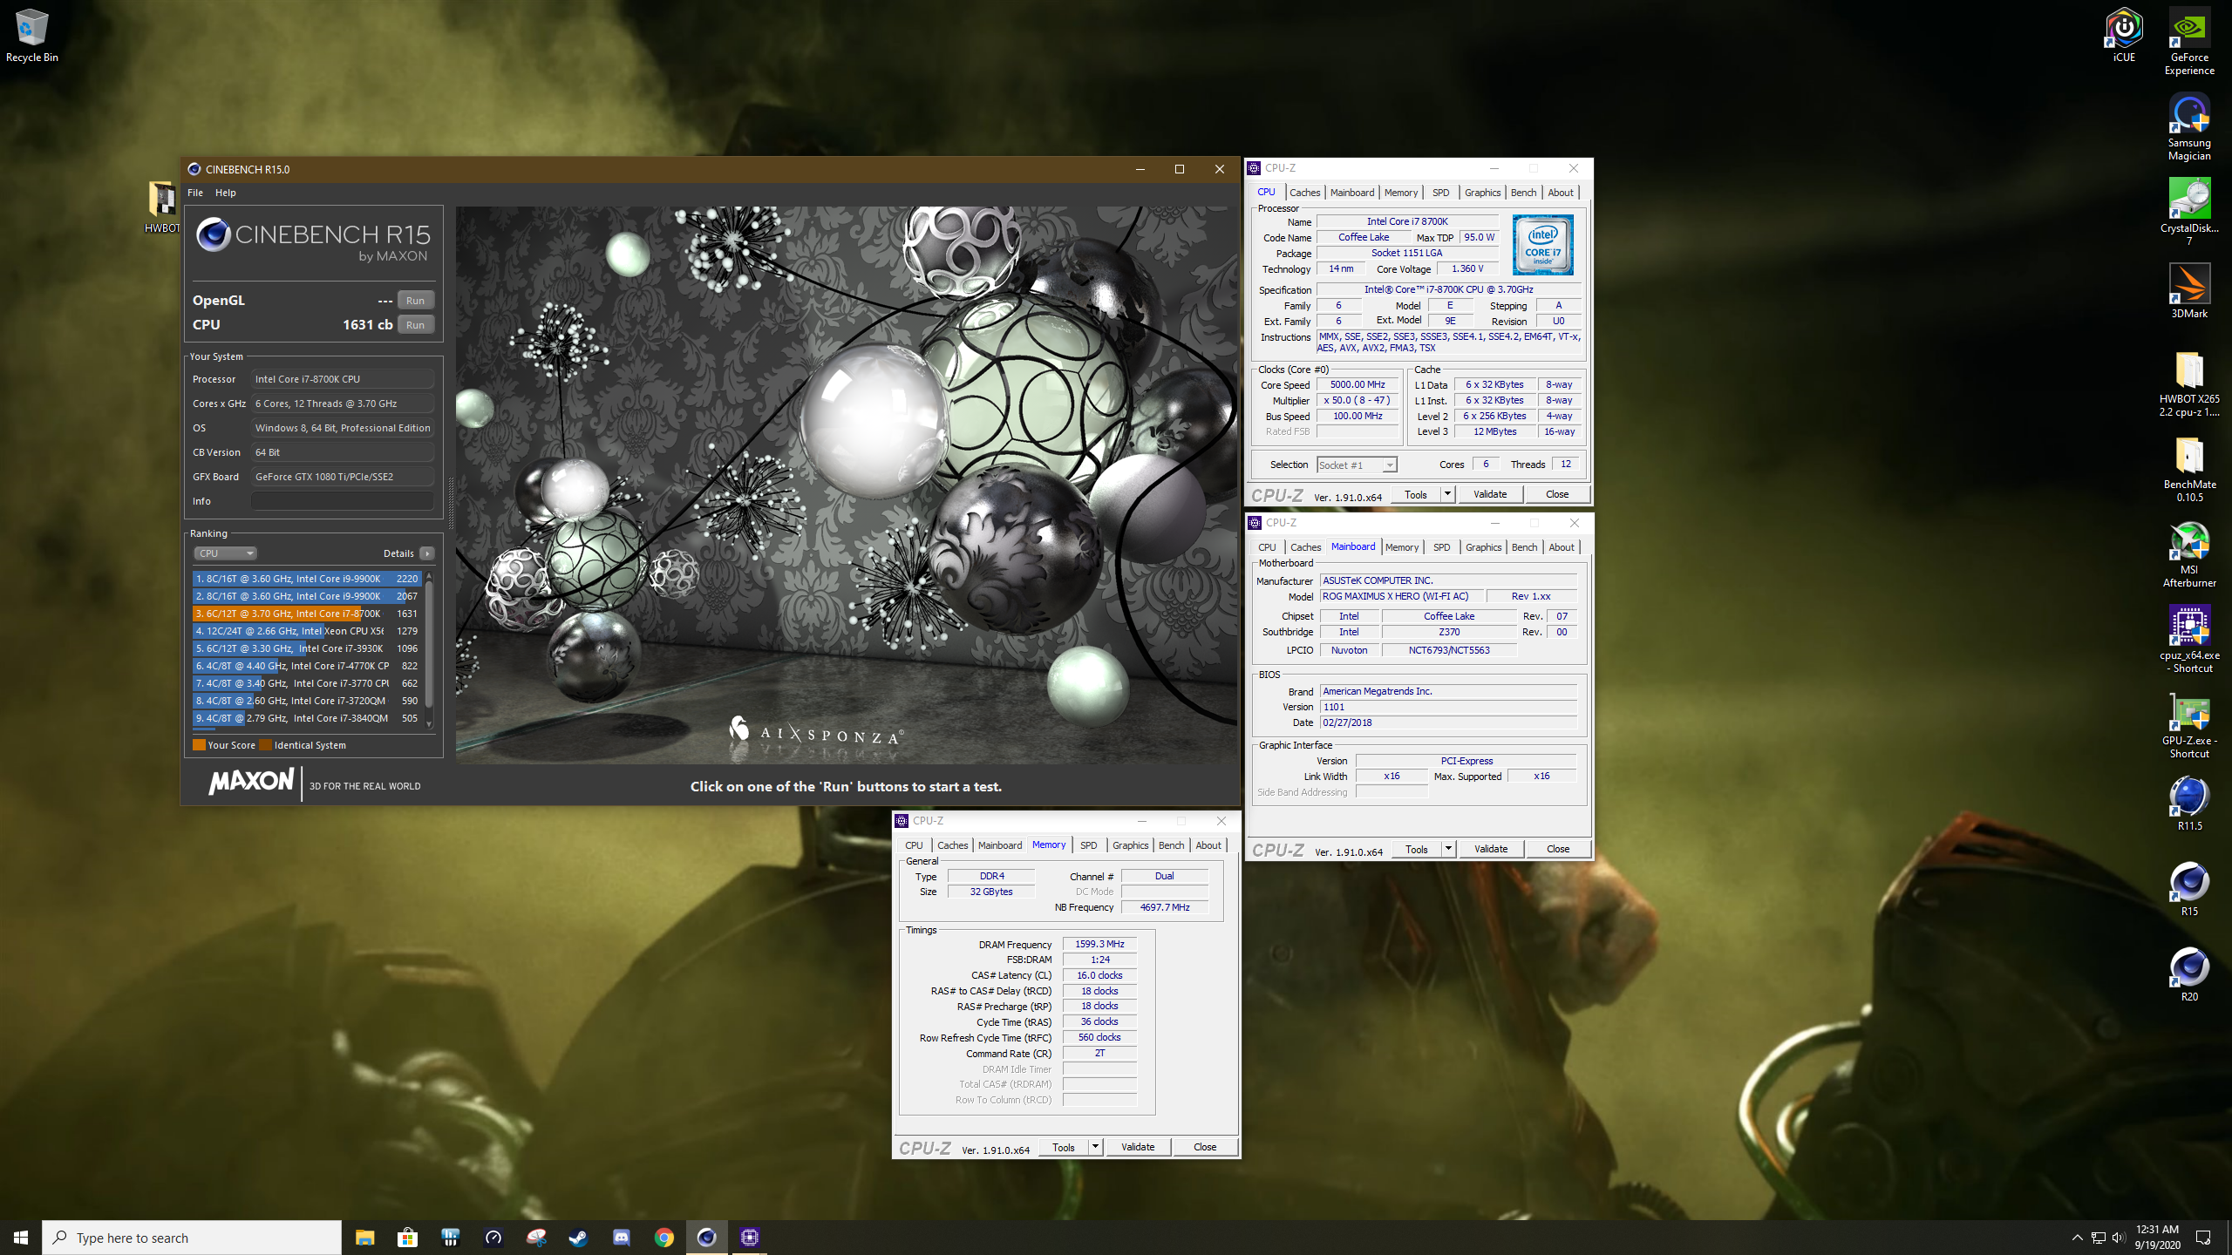Click Identical System legend swatch
Image resolution: width=2232 pixels, height=1255 pixels.
click(x=265, y=745)
